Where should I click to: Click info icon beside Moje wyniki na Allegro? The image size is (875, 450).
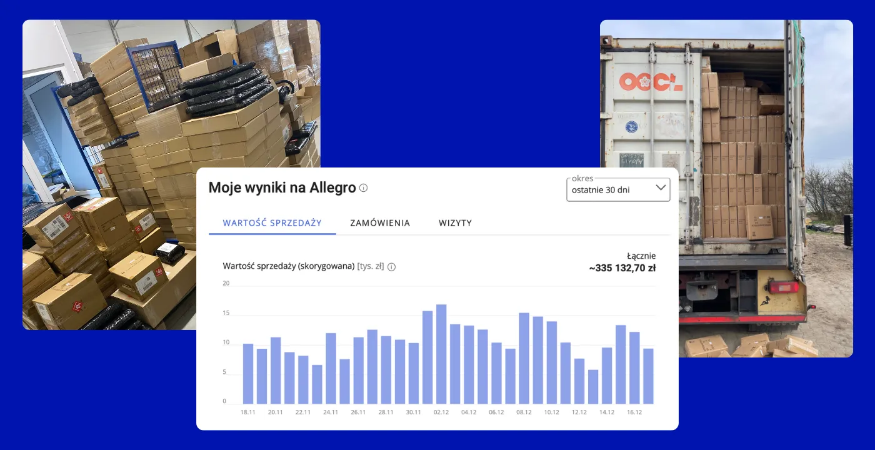tap(364, 188)
